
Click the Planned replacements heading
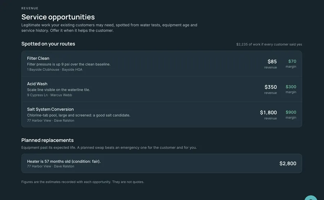47,140
